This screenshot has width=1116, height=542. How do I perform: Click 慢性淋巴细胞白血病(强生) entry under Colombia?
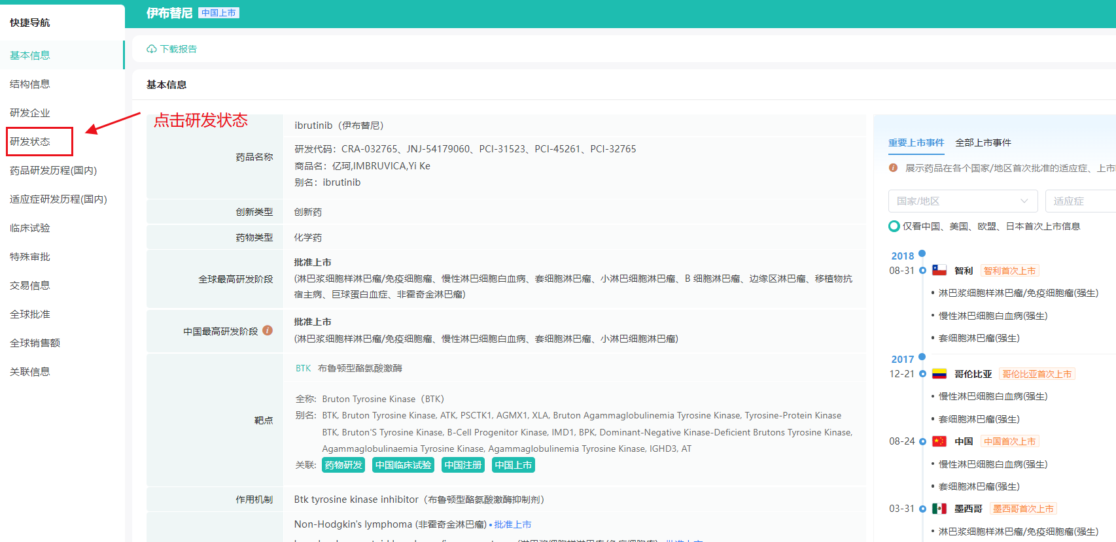993,396
